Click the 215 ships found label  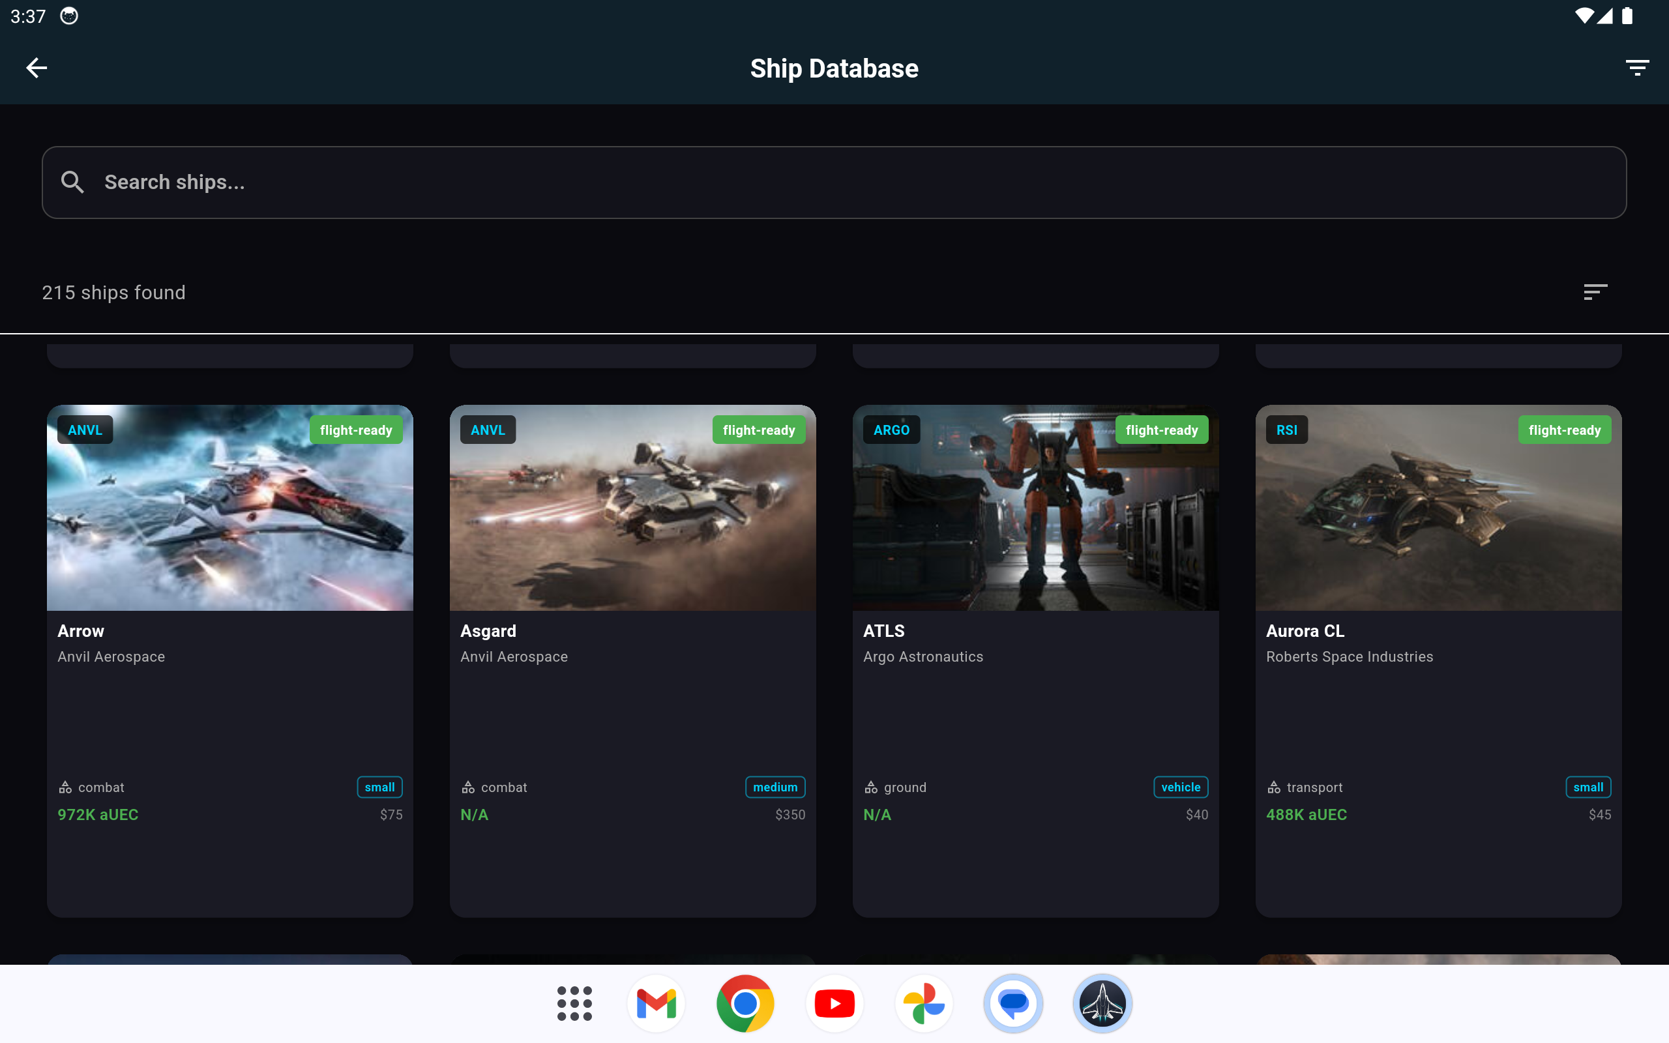(114, 293)
